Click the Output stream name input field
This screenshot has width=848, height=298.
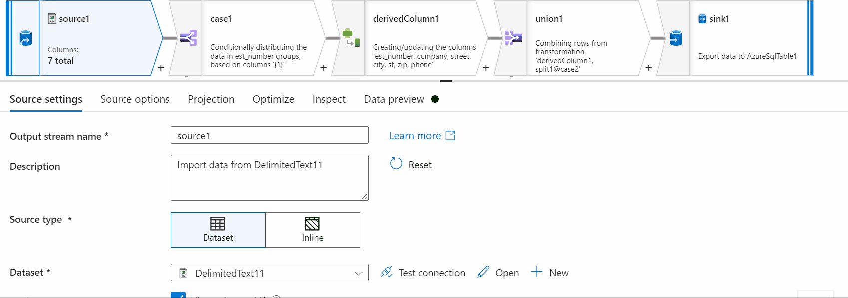269,135
